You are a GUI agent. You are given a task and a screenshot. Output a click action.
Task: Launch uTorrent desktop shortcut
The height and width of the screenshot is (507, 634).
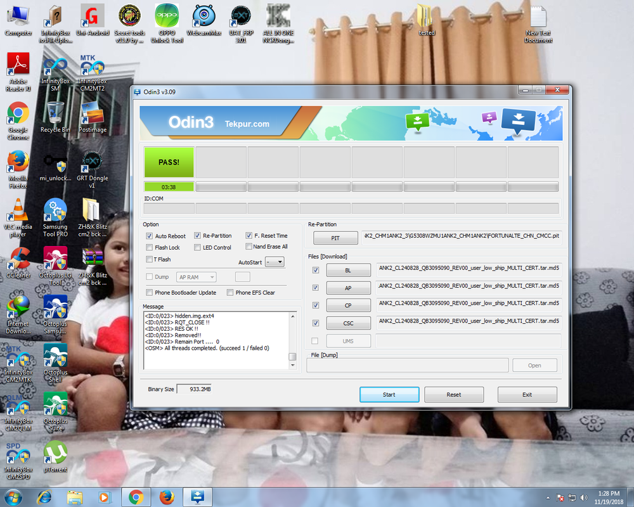55,457
